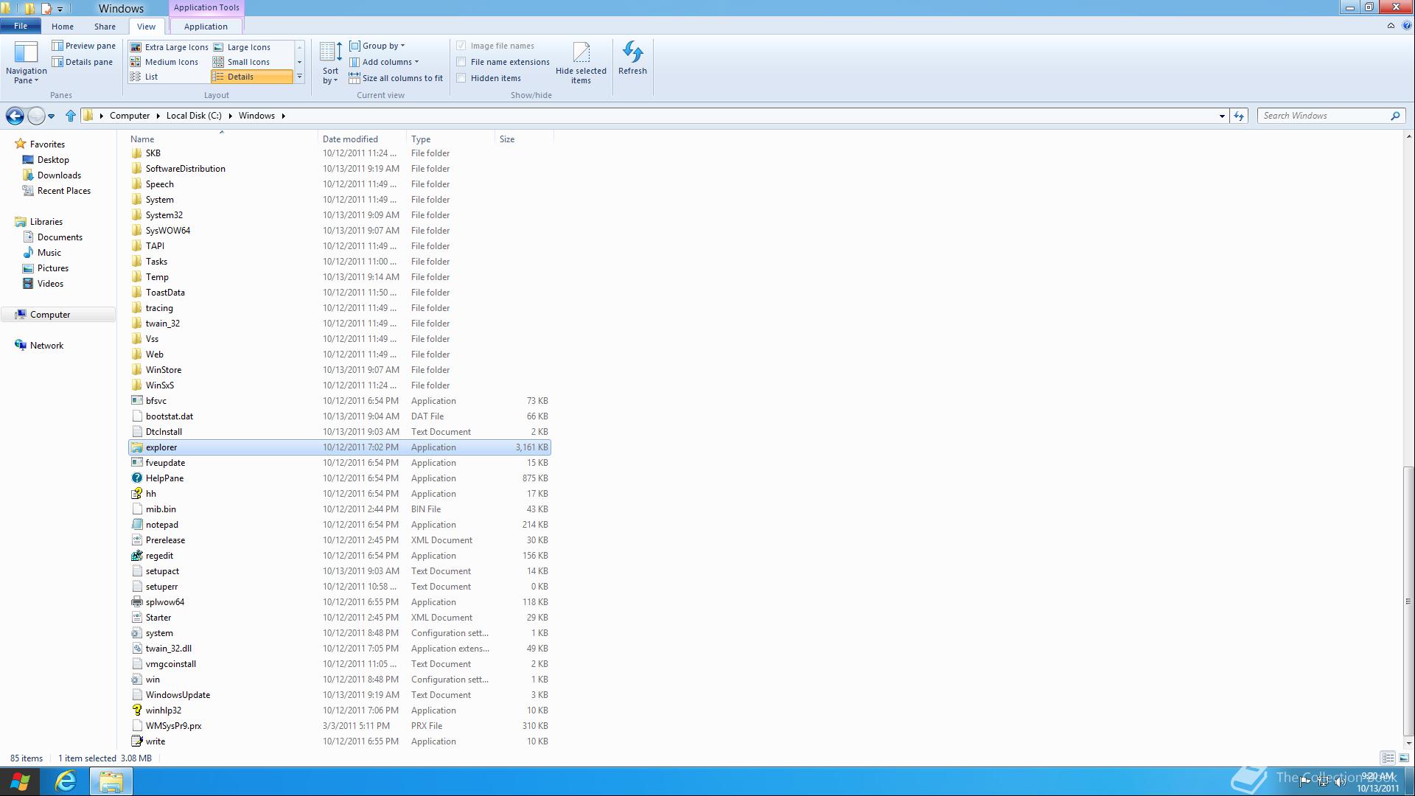Click the regedit application icon
1415x796 pixels.
click(x=137, y=556)
